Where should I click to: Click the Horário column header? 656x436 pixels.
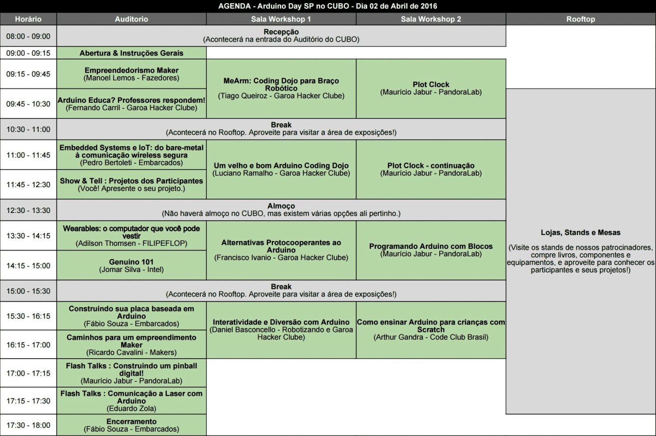pyautogui.click(x=28, y=19)
